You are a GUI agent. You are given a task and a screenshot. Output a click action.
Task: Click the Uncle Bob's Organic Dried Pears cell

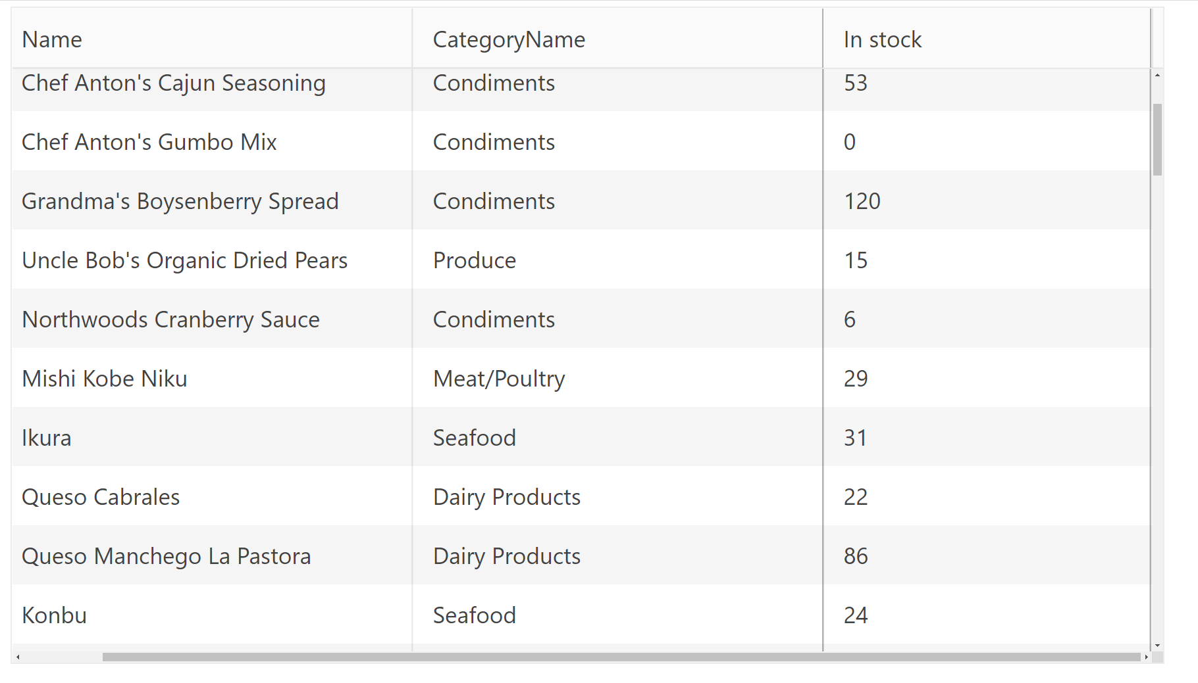184,260
